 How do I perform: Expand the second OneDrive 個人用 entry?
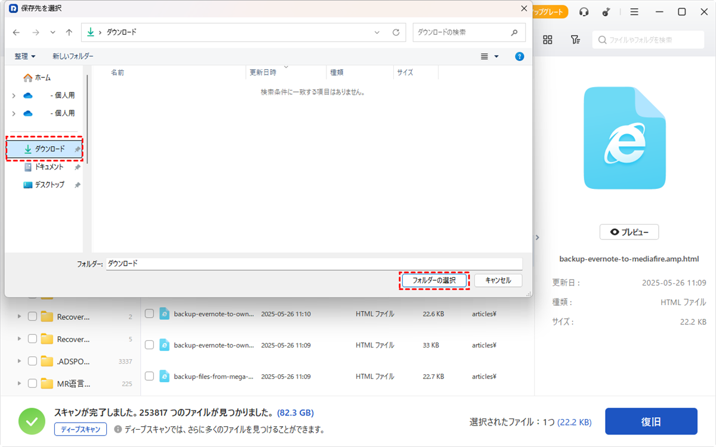pyautogui.click(x=14, y=113)
